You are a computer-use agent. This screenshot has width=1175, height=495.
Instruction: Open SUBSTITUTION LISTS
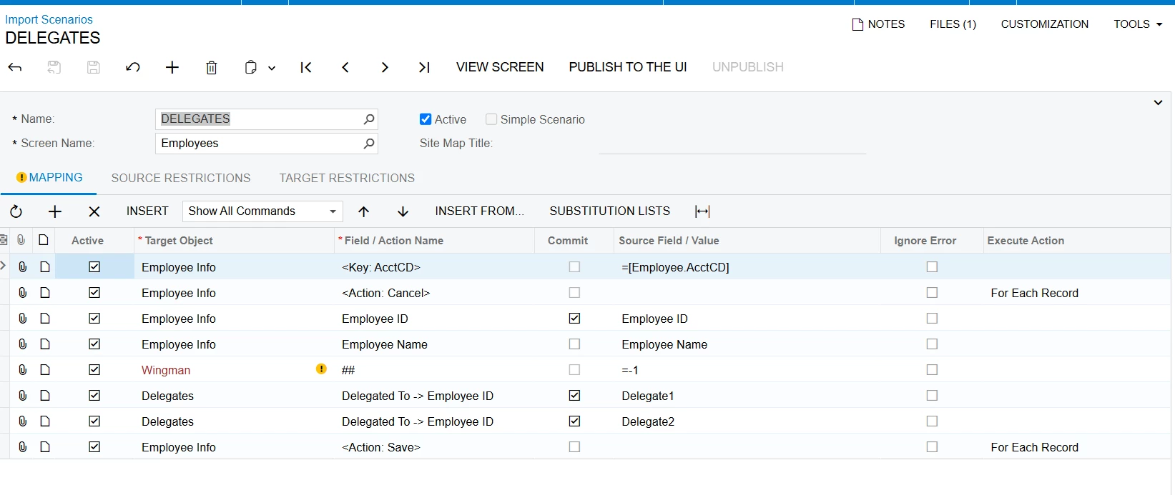[x=609, y=211]
